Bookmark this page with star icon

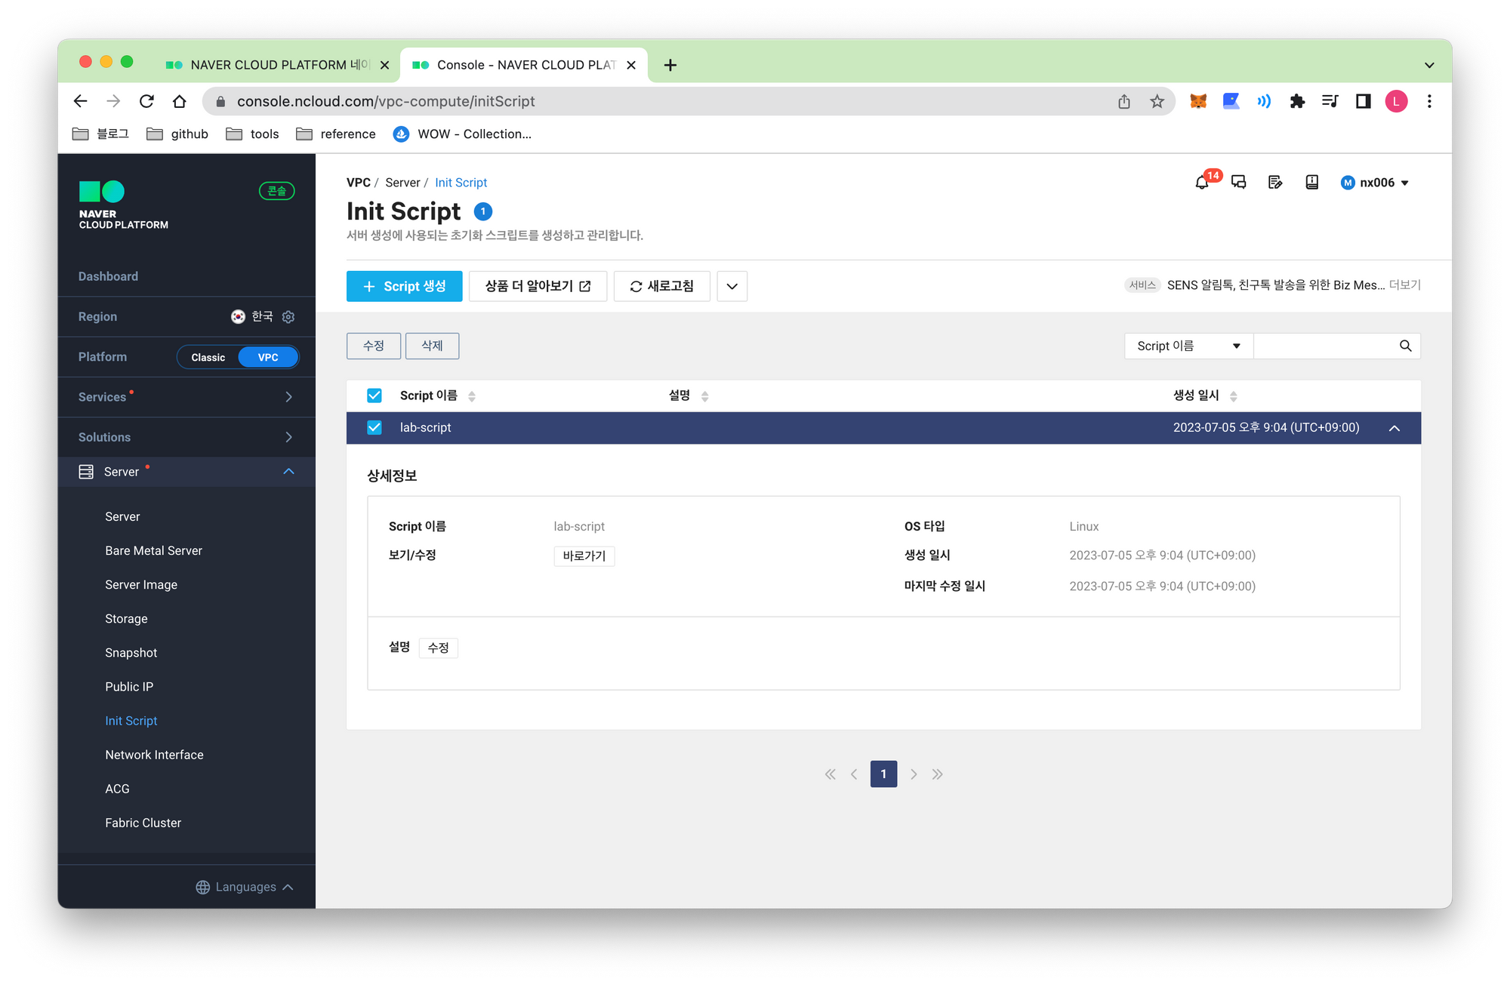[x=1157, y=101]
